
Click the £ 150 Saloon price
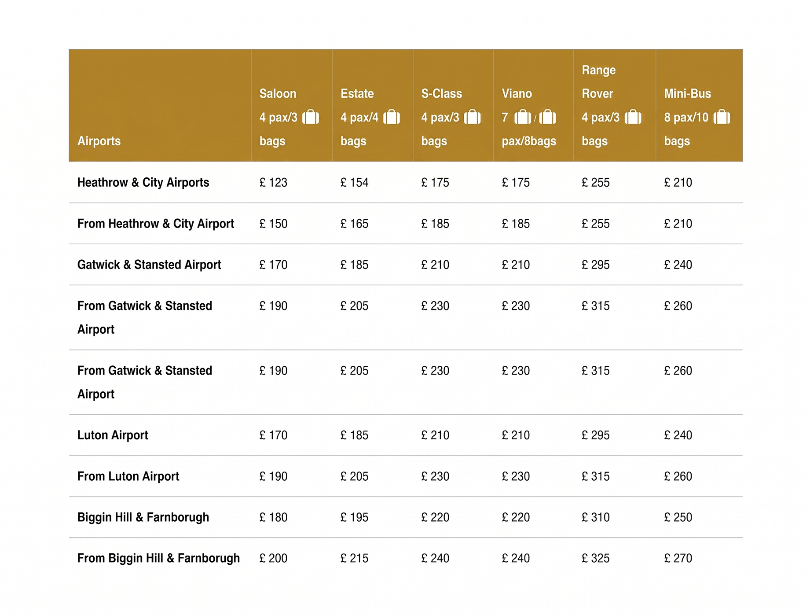pos(273,224)
